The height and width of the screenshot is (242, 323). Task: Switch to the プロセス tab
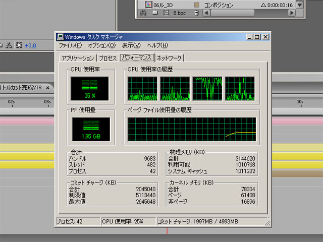[107, 58]
